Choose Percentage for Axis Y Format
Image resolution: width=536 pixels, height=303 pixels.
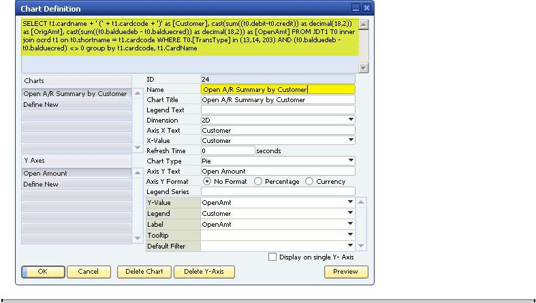click(x=258, y=181)
